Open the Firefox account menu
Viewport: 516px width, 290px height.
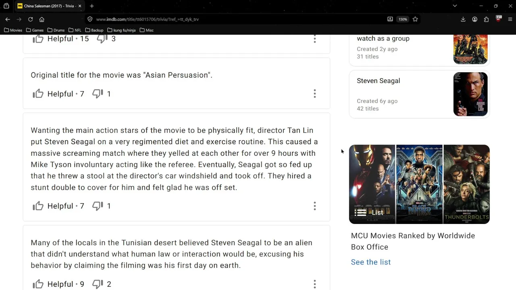click(x=475, y=19)
